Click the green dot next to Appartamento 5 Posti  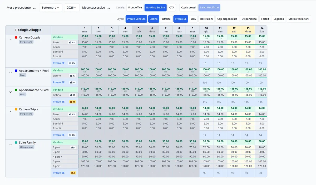click(x=16, y=90)
